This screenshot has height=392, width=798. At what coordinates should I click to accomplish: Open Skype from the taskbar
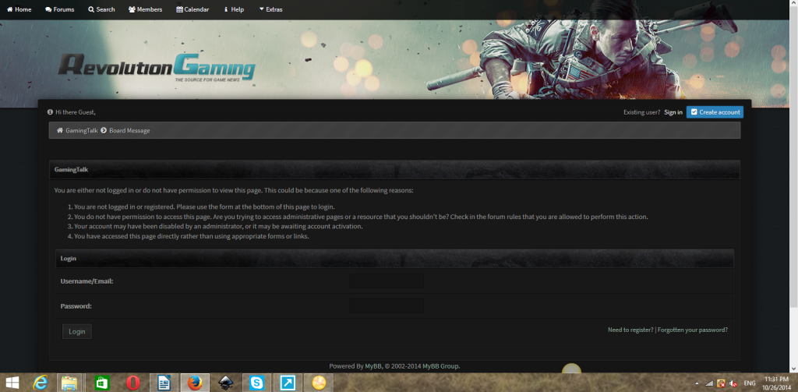pos(257,383)
